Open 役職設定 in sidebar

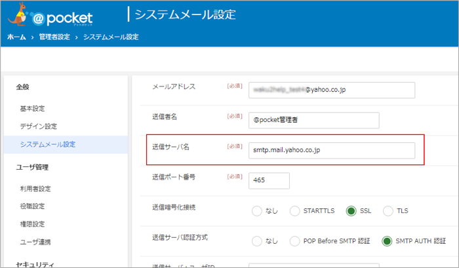tap(33, 206)
